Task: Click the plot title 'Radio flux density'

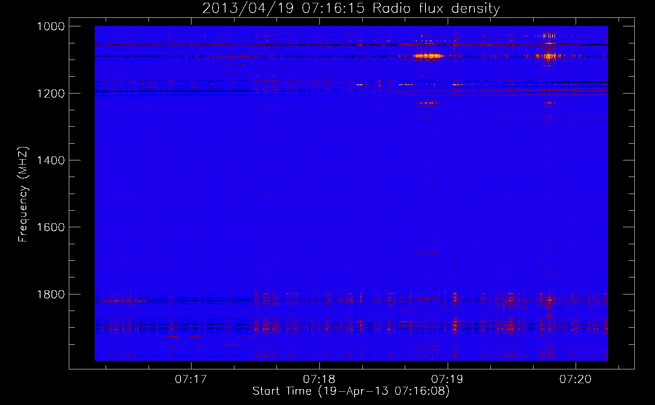Action: tap(436, 8)
